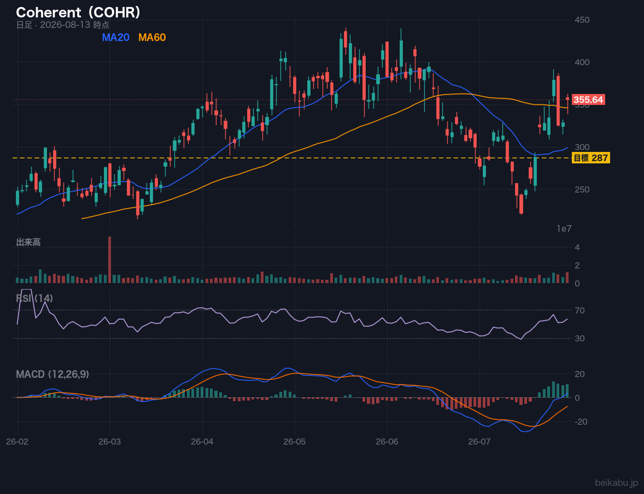Select the MA20 legend label
Viewport: 644px width, 494px height.
(116, 37)
